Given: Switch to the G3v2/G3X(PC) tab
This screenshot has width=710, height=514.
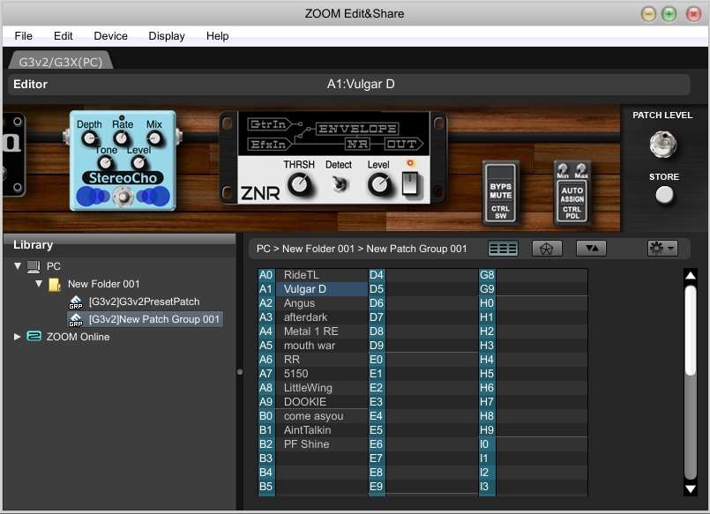Looking at the screenshot, I should pyautogui.click(x=61, y=62).
